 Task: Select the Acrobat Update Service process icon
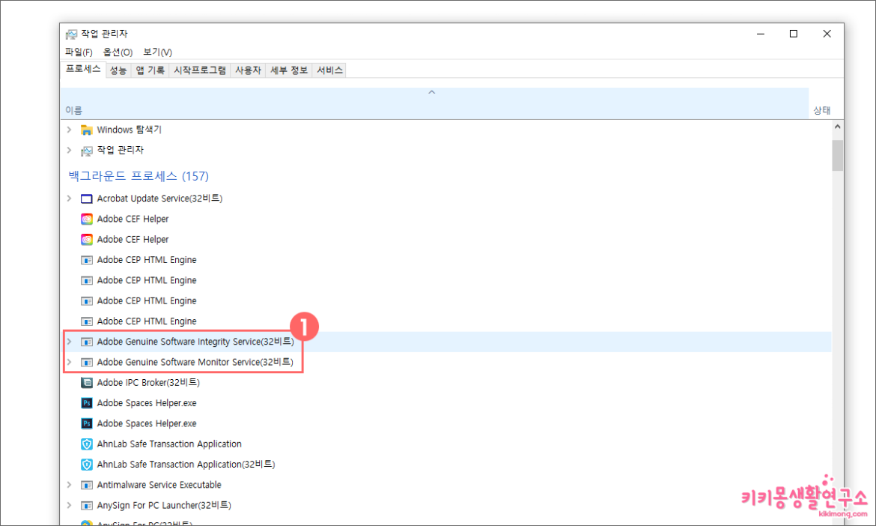pos(87,199)
